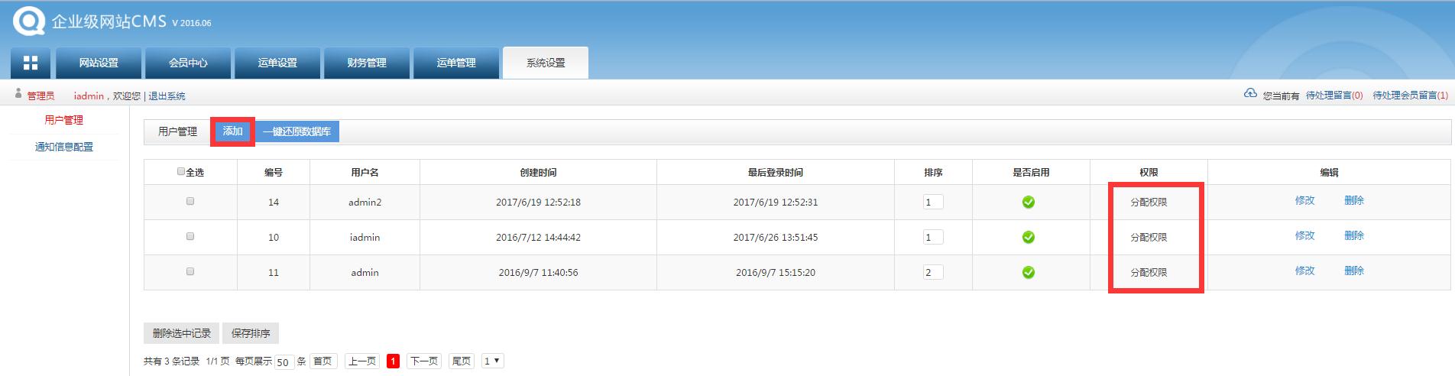
Task: Click 删除 link for user admin
Action: point(1353,271)
